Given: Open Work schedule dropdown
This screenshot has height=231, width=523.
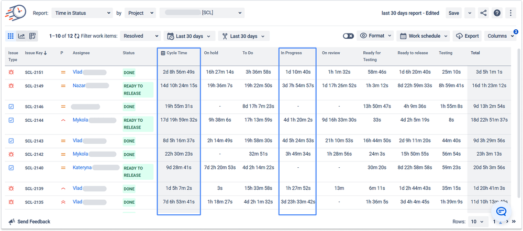Looking at the screenshot, I should [x=424, y=36].
